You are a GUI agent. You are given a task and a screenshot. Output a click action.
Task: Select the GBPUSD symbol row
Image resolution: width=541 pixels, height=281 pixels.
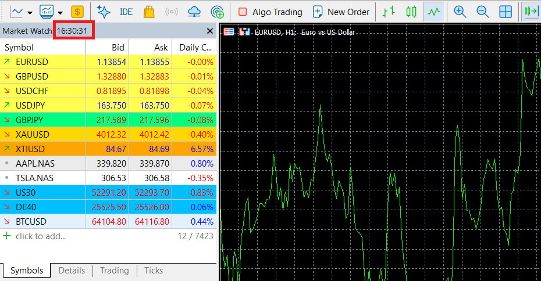[108, 77]
